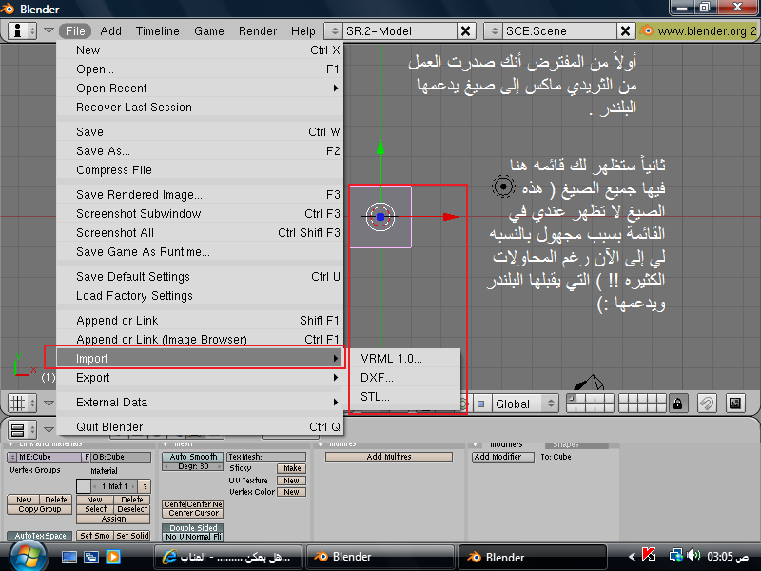
Task: Open the Game menu
Action: click(209, 31)
